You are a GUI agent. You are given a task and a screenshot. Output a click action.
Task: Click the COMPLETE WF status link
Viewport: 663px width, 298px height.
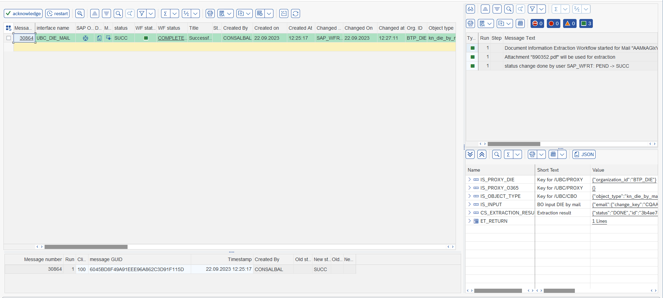(x=172, y=38)
